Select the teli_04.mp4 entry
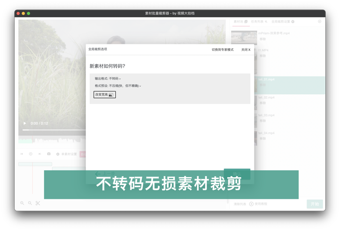Image resolution: width=340 pixels, height=230 pixels. 266,133
